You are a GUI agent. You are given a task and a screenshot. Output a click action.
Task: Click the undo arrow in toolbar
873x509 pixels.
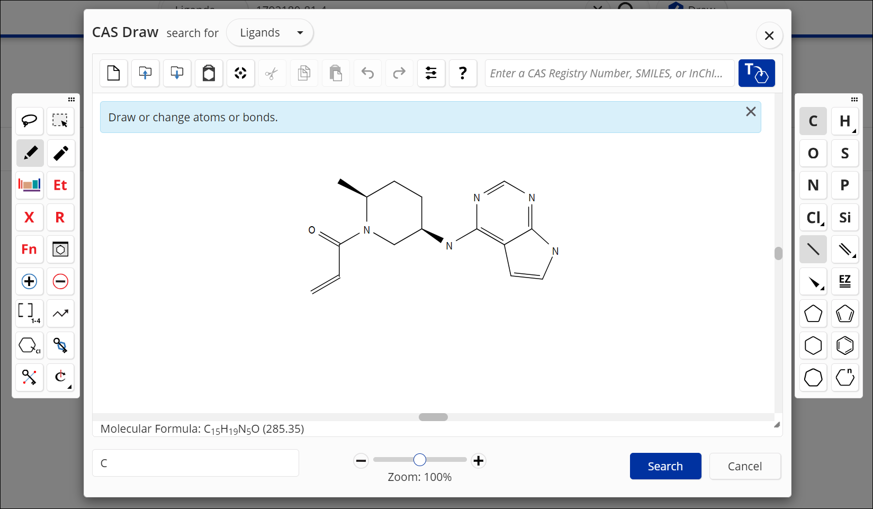(x=367, y=73)
